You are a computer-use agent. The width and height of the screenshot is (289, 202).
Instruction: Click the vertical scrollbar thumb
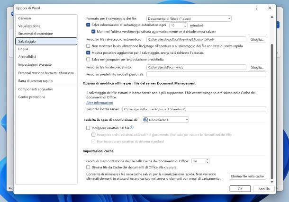pos(272,112)
